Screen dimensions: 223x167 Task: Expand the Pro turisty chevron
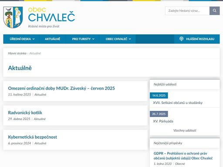coord(93,39)
